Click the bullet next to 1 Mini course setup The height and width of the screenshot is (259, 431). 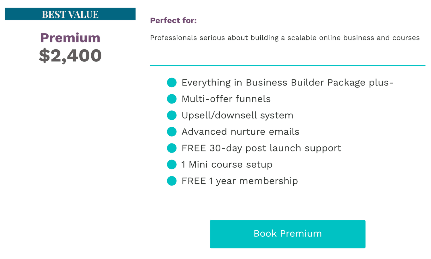pyautogui.click(x=172, y=165)
